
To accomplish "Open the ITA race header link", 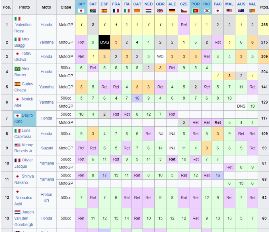I will pyautogui.click(x=127, y=4).
